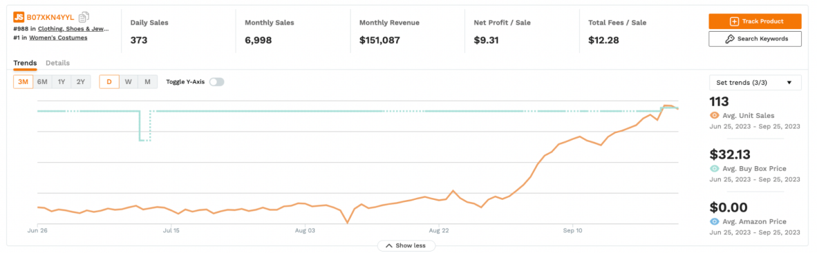Click the B07XKN4YYL ASIN link
817x253 pixels.
tap(50, 17)
